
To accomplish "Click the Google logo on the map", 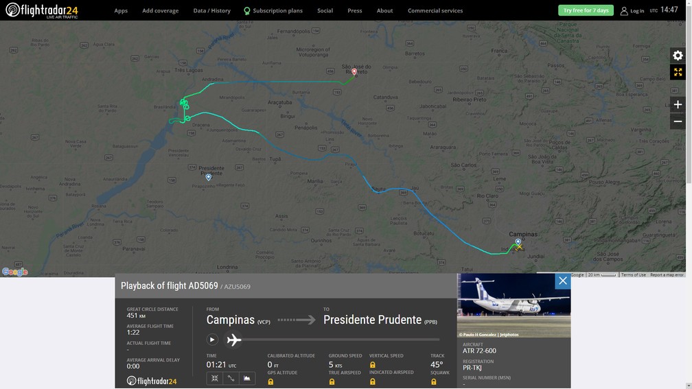I will pyautogui.click(x=14, y=272).
